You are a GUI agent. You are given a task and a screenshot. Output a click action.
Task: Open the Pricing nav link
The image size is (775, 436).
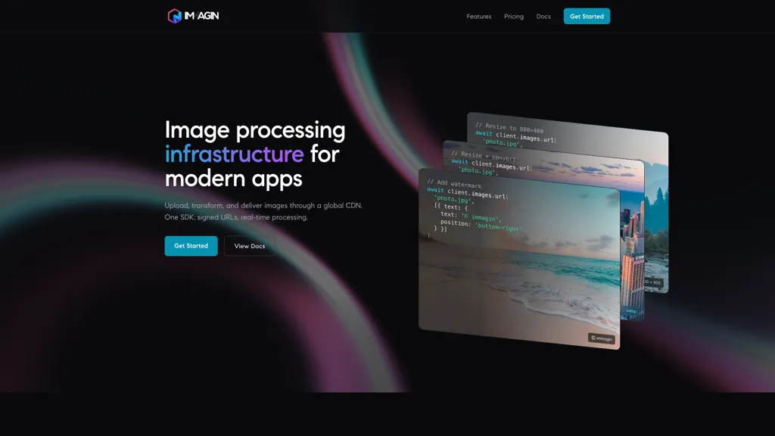[514, 17]
